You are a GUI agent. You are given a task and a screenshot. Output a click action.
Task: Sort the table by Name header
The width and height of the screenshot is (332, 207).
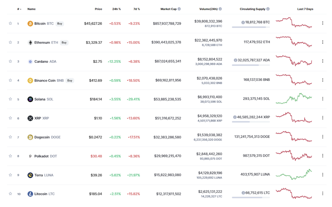tap(31, 9)
